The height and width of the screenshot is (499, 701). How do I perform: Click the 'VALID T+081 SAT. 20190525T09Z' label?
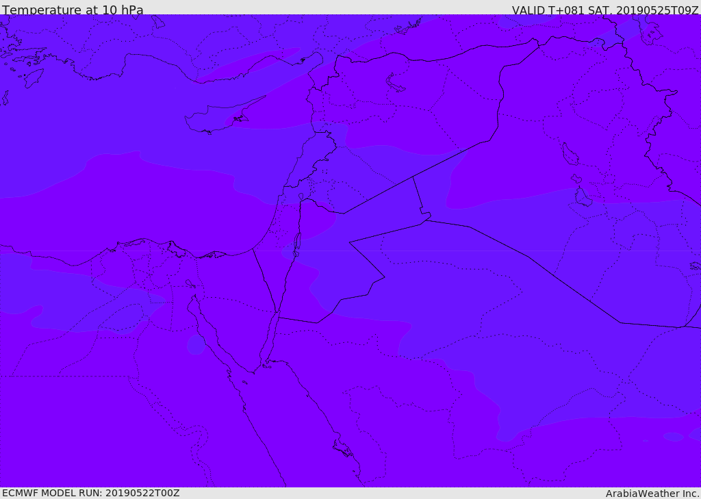click(x=605, y=10)
